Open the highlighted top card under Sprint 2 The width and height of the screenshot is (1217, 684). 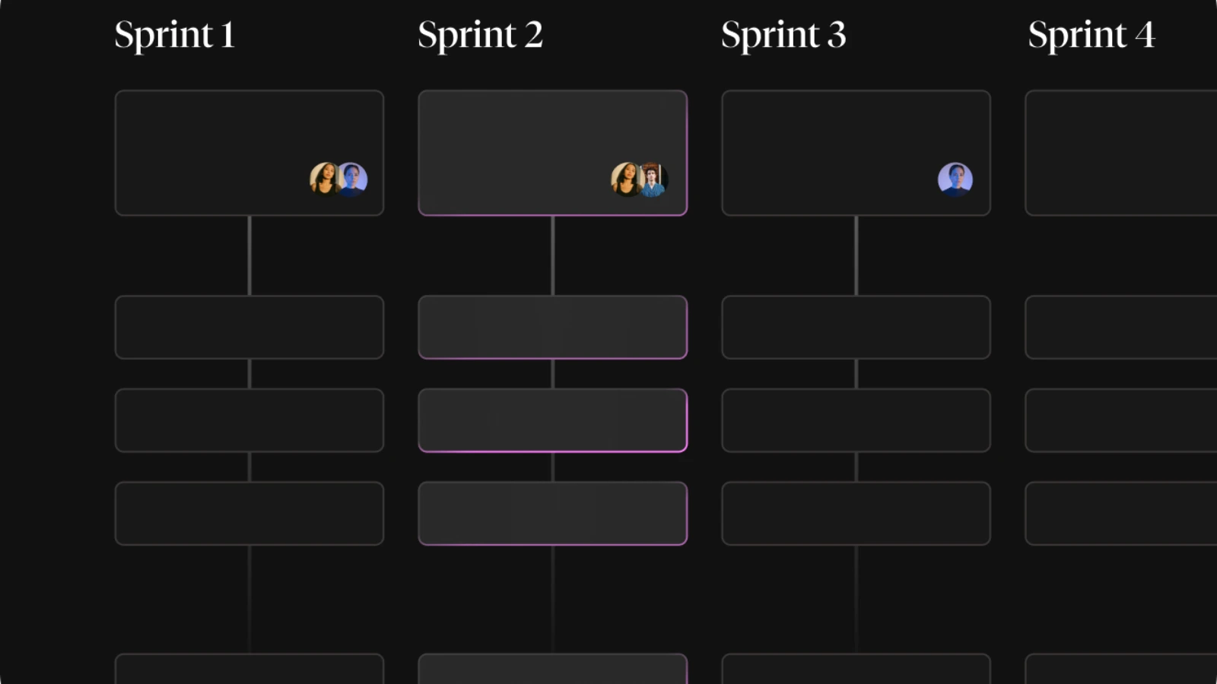click(553, 153)
